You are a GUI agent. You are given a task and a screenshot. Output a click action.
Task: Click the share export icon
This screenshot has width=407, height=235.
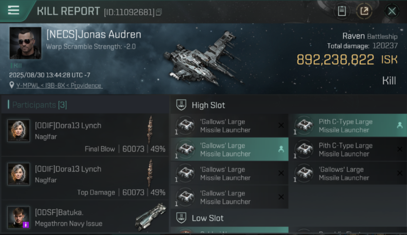(364, 11)
